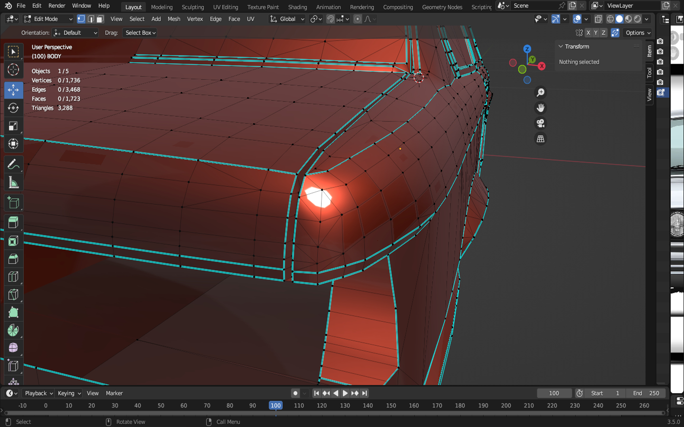Open the Mesh menu in viewport header
The width and height of the screenshot is (684, 427).
coord(174,19)
